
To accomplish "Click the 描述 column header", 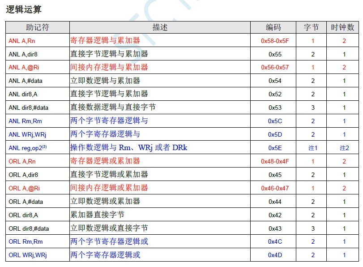I will [160, 27].
